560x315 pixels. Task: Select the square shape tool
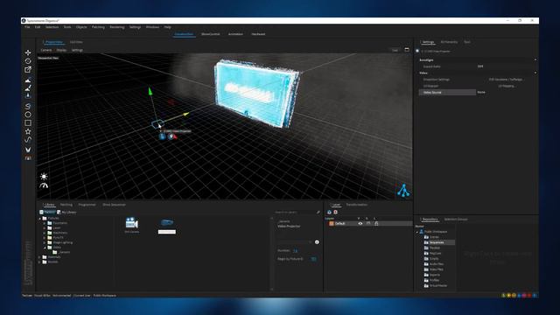pyautogui.click(x=28, y=122)
